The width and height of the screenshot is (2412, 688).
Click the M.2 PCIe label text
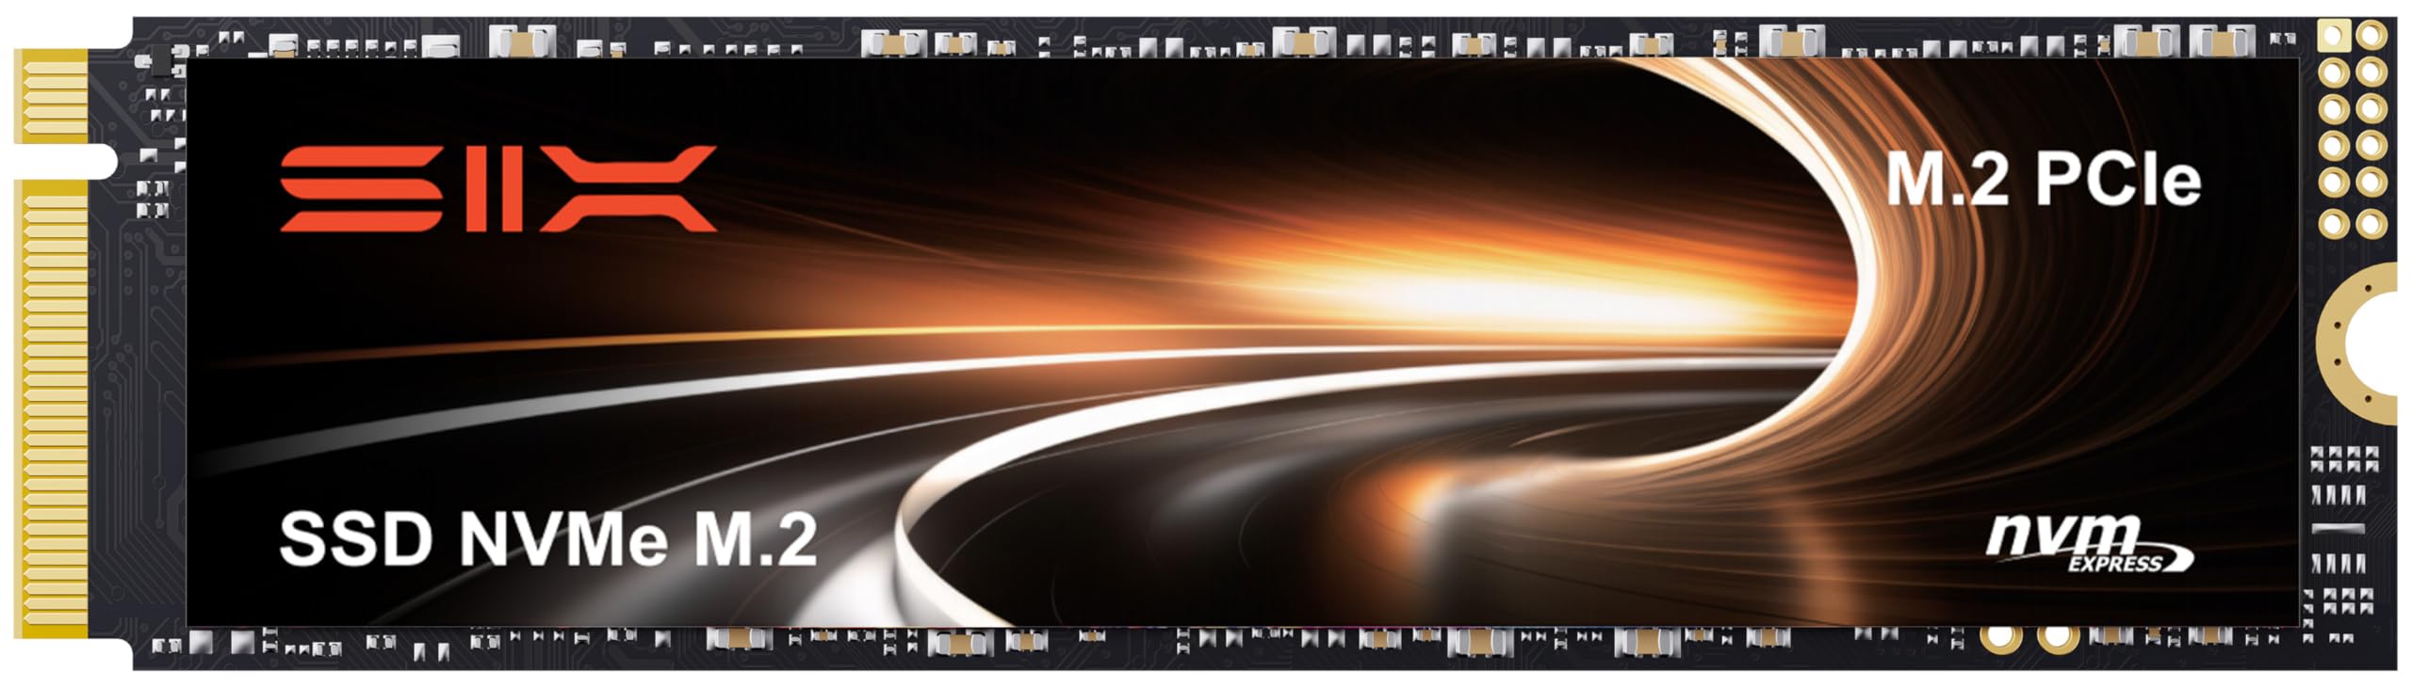click(x=2043, y=179)
